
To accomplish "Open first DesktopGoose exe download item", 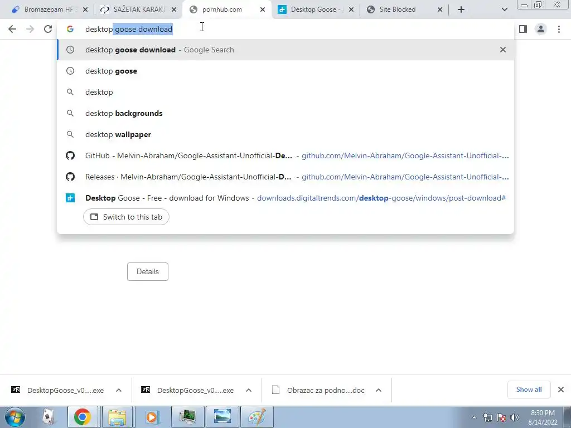I will click(65, 391).
